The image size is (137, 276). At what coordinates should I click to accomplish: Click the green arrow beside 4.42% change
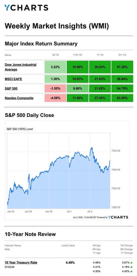coord(131,271)
